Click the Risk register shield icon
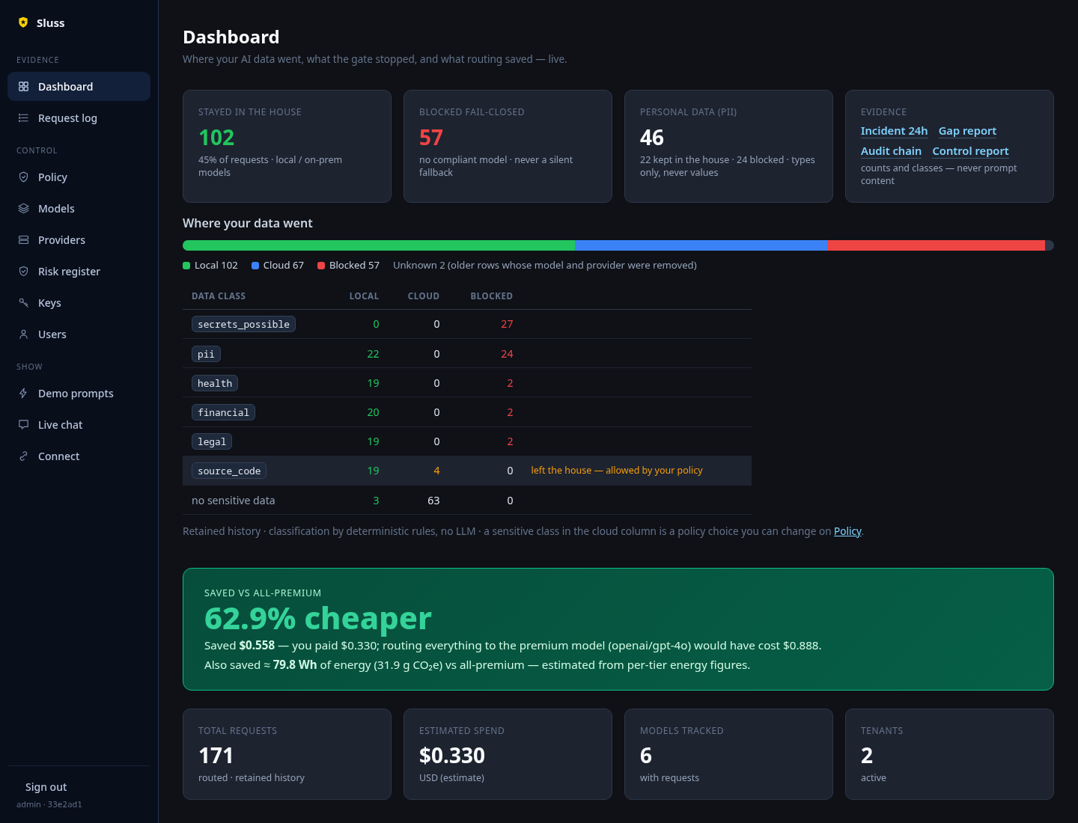 click(23, 272)
